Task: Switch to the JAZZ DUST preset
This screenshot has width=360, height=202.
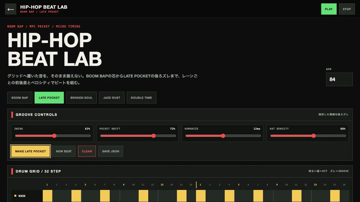Action: point(112,98)
